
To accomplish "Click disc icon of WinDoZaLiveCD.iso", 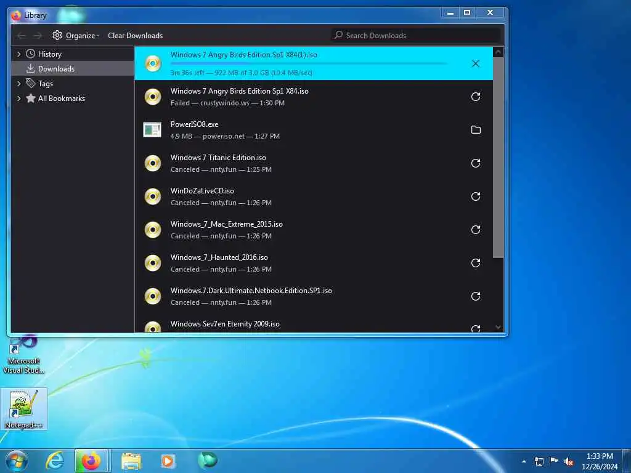I will coord(153,196).
